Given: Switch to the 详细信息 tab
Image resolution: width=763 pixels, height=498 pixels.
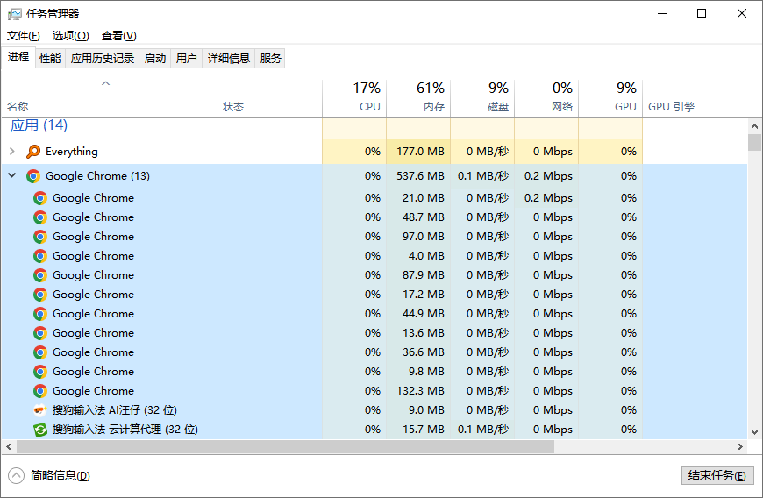Looking at the screenshot, I should 228,59.
